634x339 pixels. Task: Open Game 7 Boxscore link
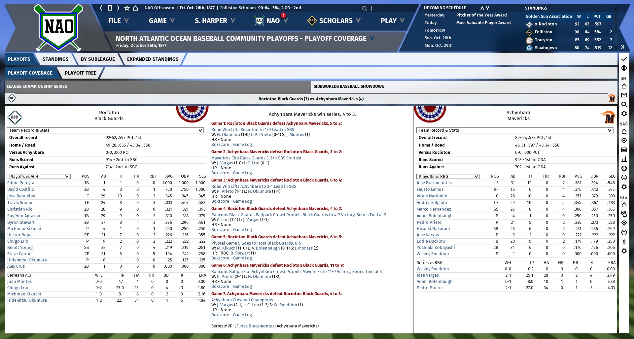coord(220,315)
